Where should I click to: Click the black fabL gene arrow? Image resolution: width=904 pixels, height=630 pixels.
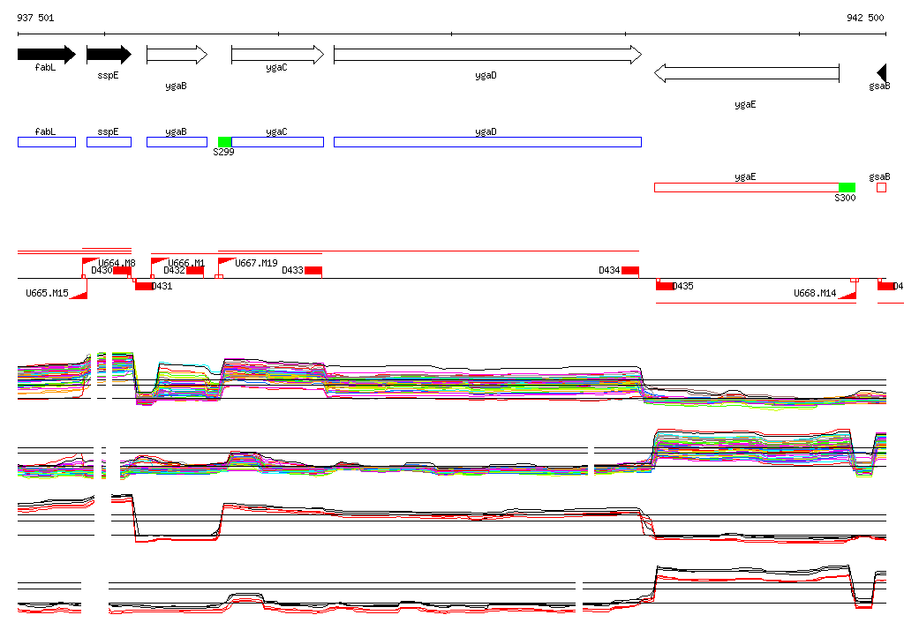click(x=47, y=55)
